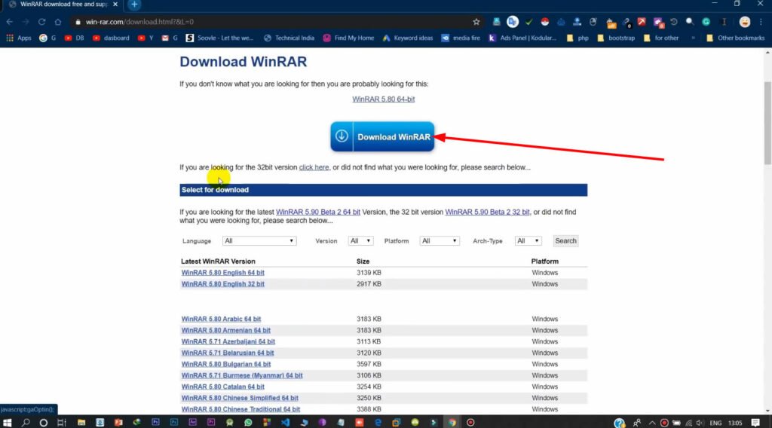The image size is (772, 428).
Task: Open the Chrome three-dot menu
Action: click(x=761, y=22)
